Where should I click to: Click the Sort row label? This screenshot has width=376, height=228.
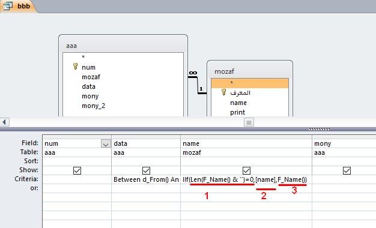[x=31, y=161]
